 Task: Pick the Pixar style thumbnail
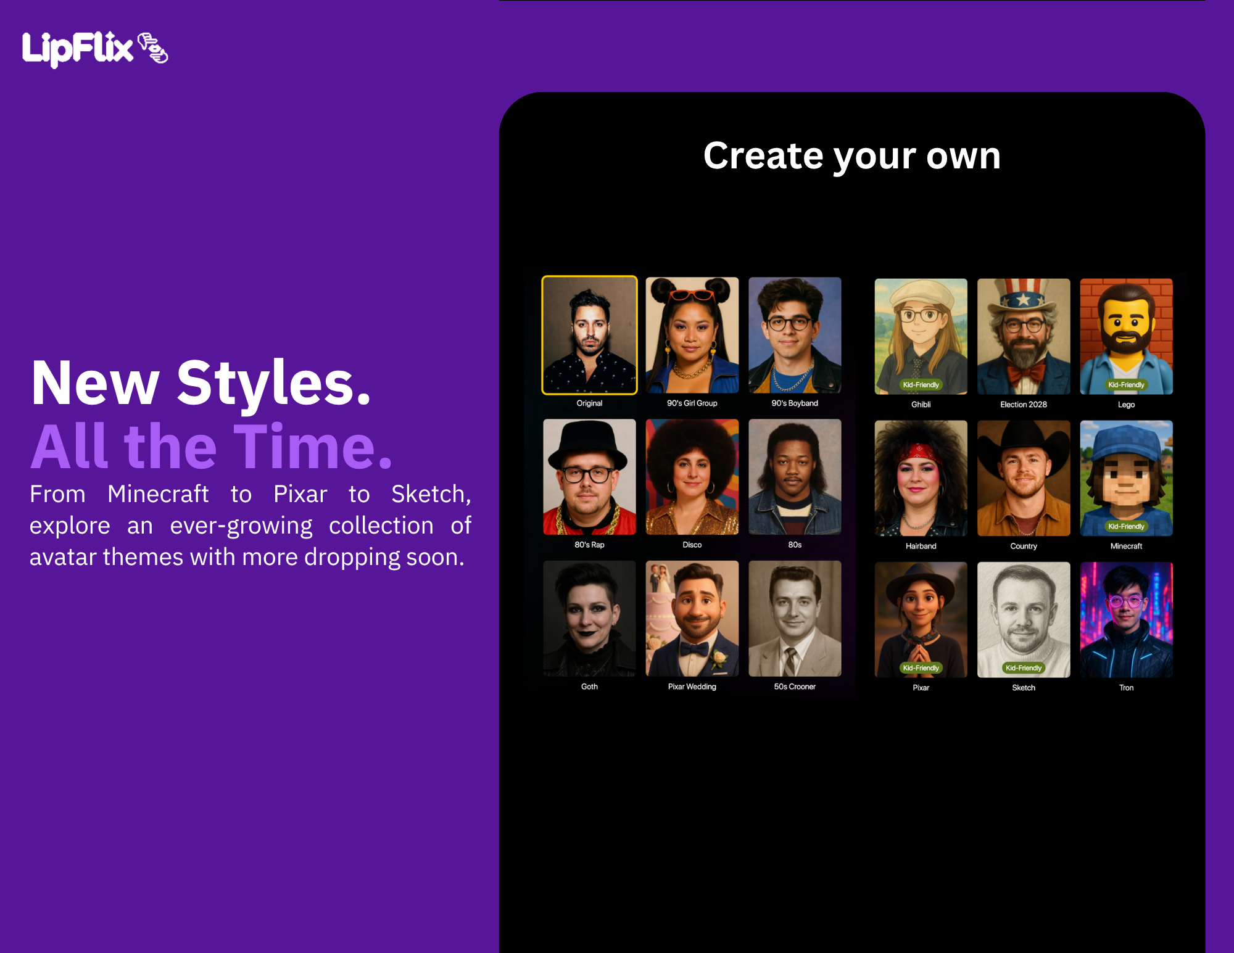click(x=921, y=620)
